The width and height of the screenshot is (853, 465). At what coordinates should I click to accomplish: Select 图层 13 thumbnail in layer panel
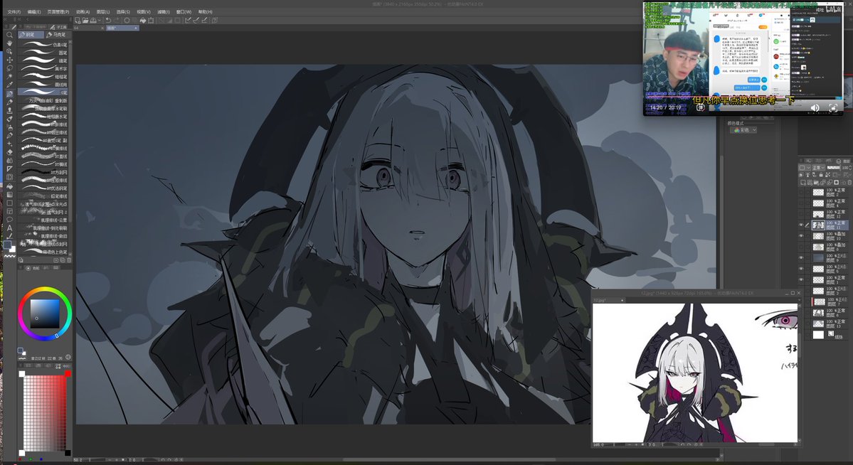click(x=818, y=324)
